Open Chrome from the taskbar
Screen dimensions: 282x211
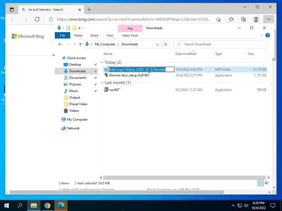pos(47,206)
